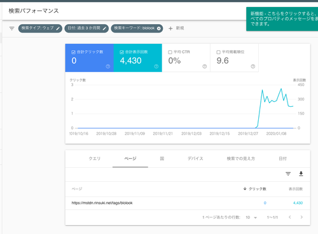Download the table data with export icon
This screenshot has width=318, height=234.
pyautogui.click(x=301, y=174)
